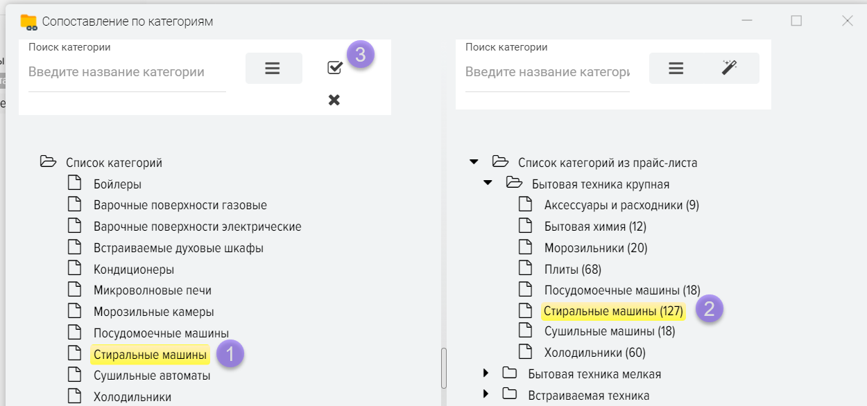Expand the Бытовая техника мелкая folder
The image size is (867, 406).
tap(486, 374)
